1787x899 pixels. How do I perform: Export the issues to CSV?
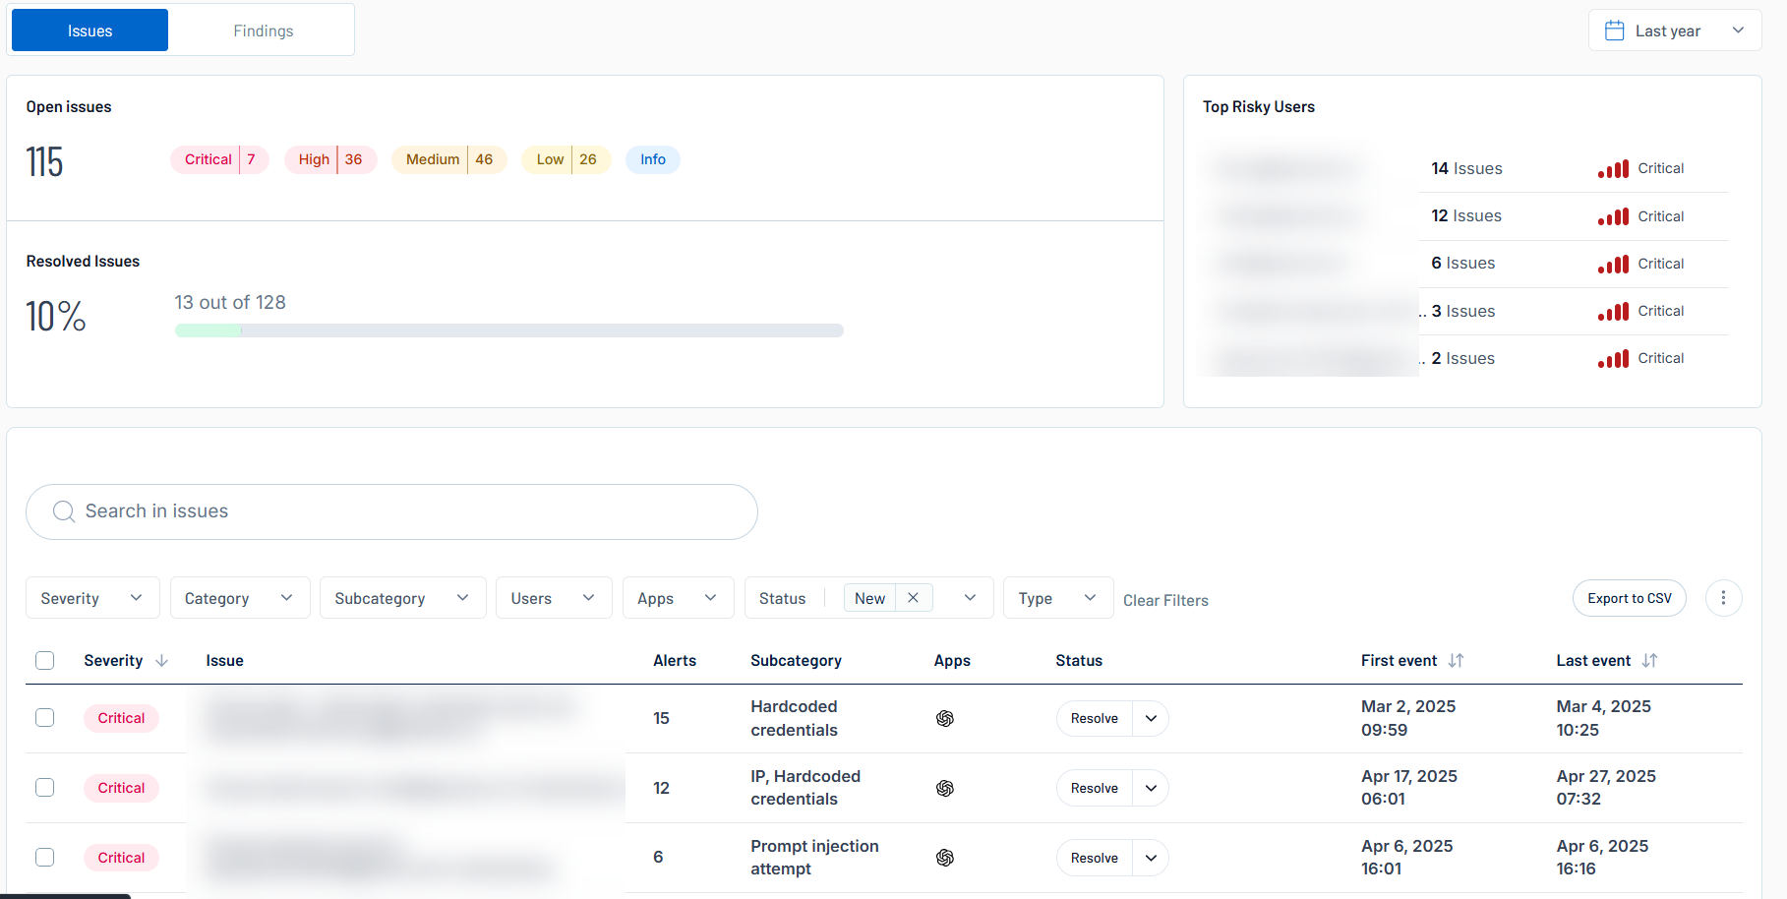pyautogui.click(x=1629, y=598)
